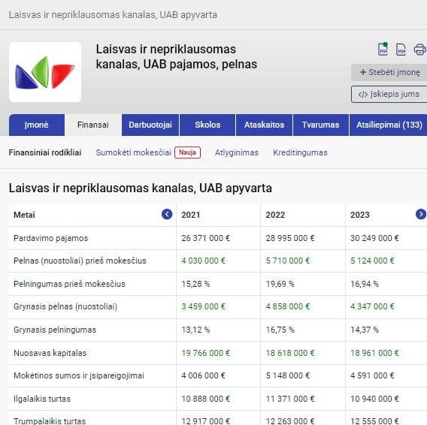
Task: Click Pelningumas prieš mokesčius label
Action: [x=69, y=284]
